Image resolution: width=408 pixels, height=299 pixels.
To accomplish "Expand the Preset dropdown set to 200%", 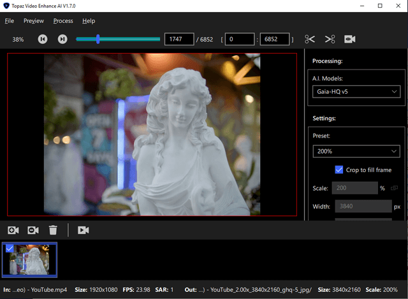I will pyautogui.click(x=356, y=152).
